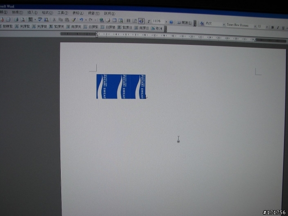Toggle Italic formatting

coord(278,28)
